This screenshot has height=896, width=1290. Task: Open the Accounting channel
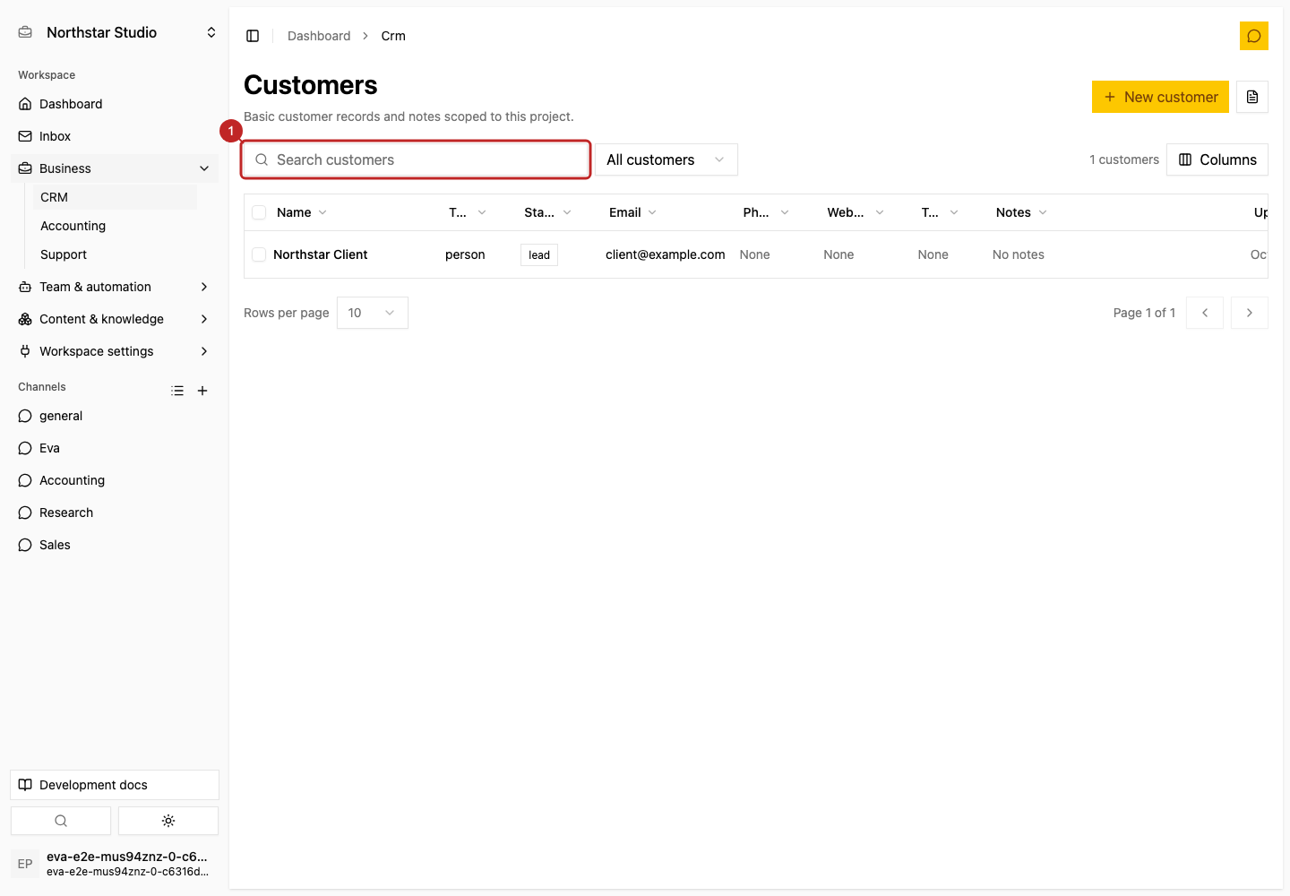point(115,480)
